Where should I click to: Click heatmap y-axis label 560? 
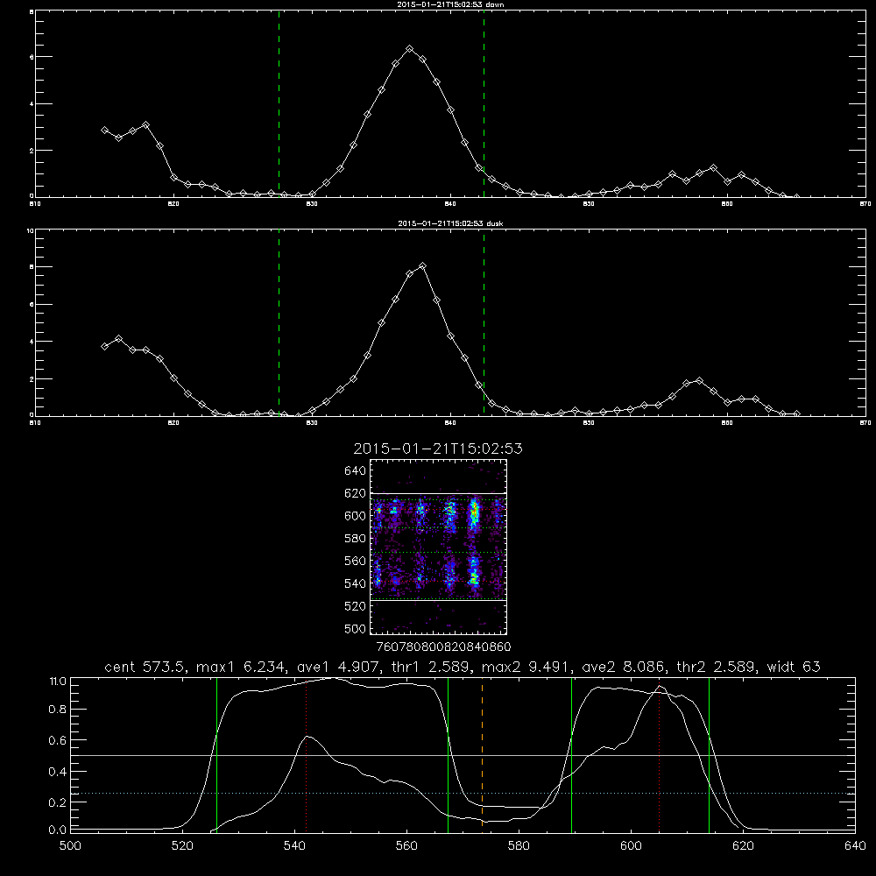pyautogui.click(x=356, y=561)
